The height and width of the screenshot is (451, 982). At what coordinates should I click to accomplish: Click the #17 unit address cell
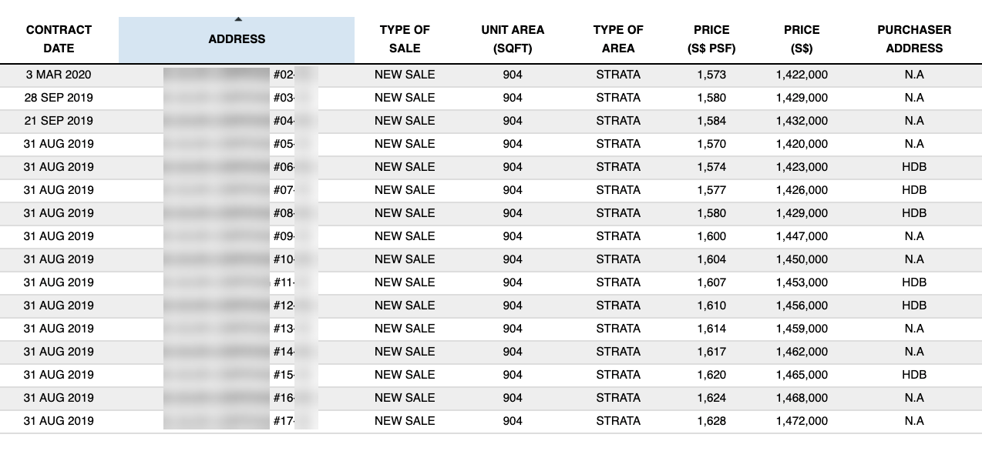click(240, 421)
